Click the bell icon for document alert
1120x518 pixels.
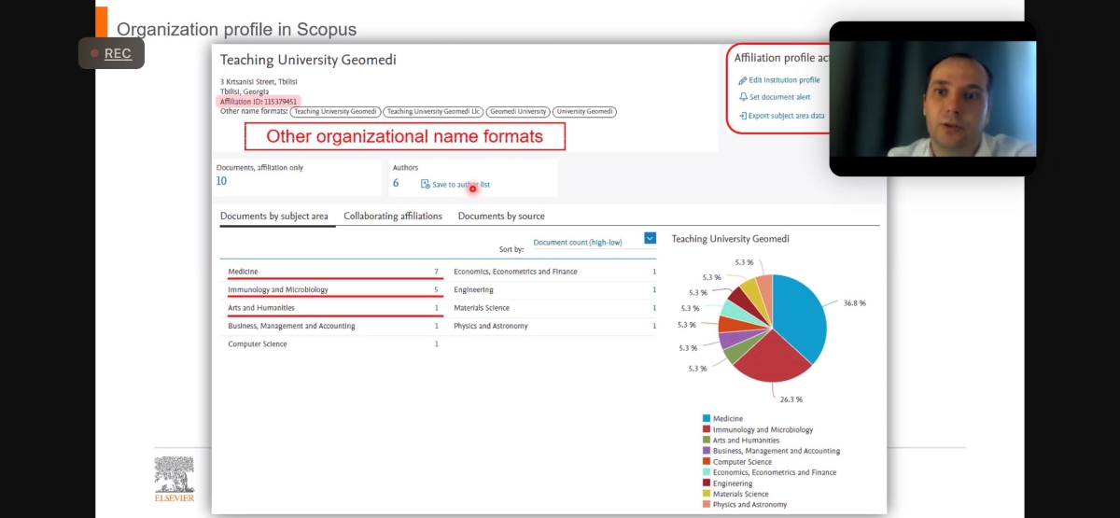[x=743, y=97]
